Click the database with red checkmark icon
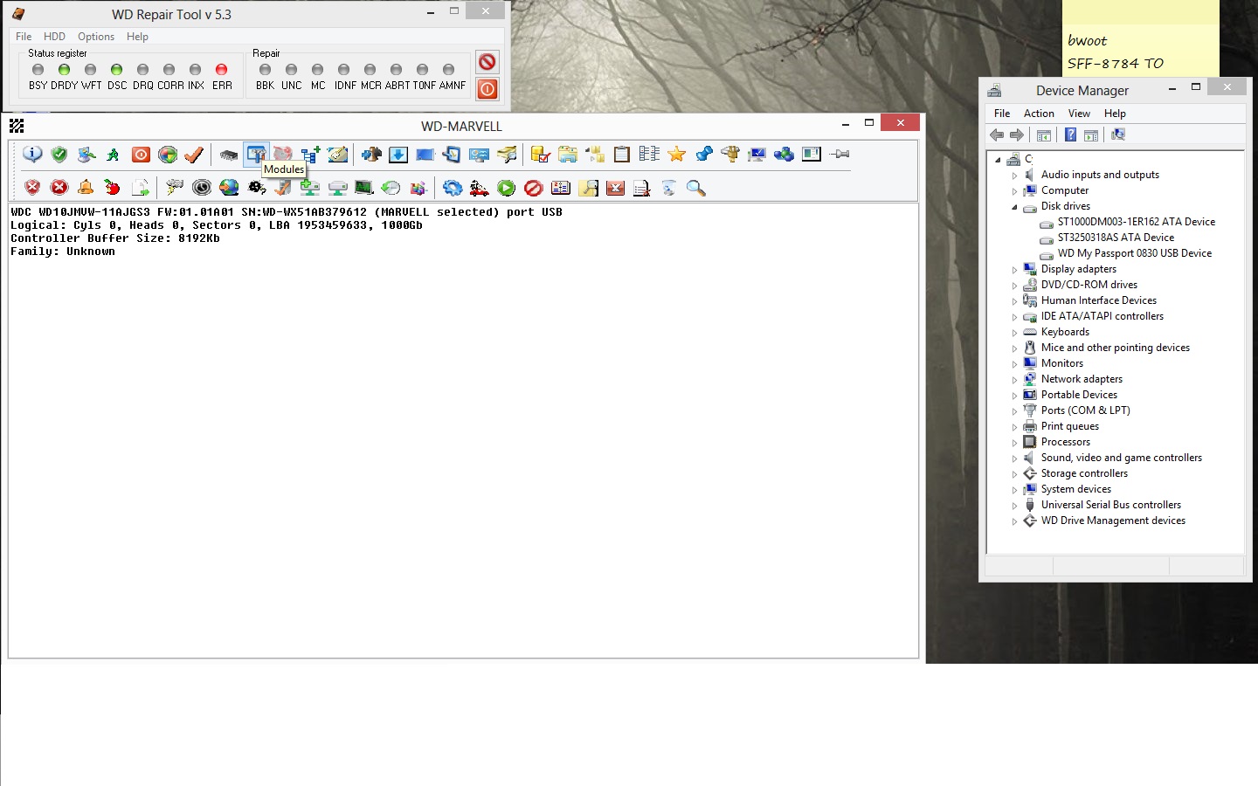 pyautogui.click(x=541, y=155)
